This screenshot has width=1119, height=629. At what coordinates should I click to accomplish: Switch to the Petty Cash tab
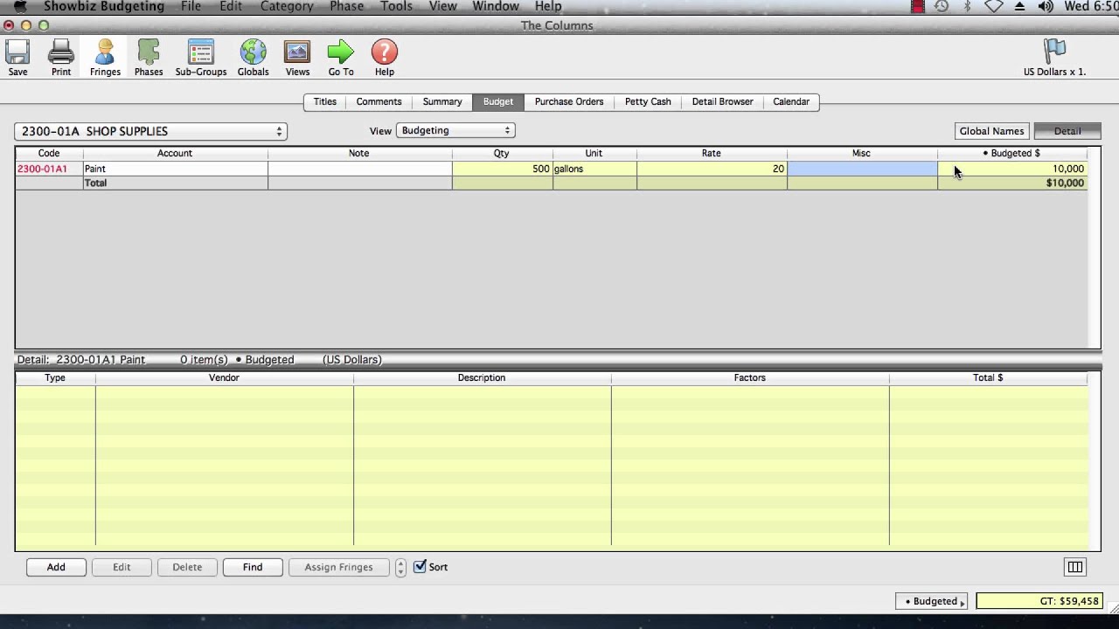pos(648,101)
